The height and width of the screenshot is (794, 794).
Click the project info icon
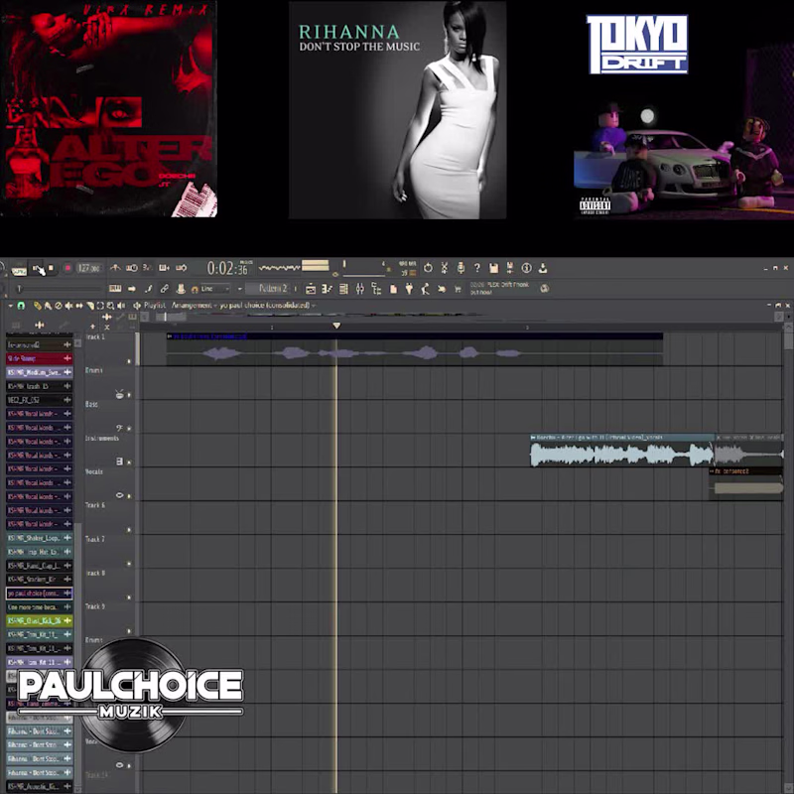coord(527,268)
